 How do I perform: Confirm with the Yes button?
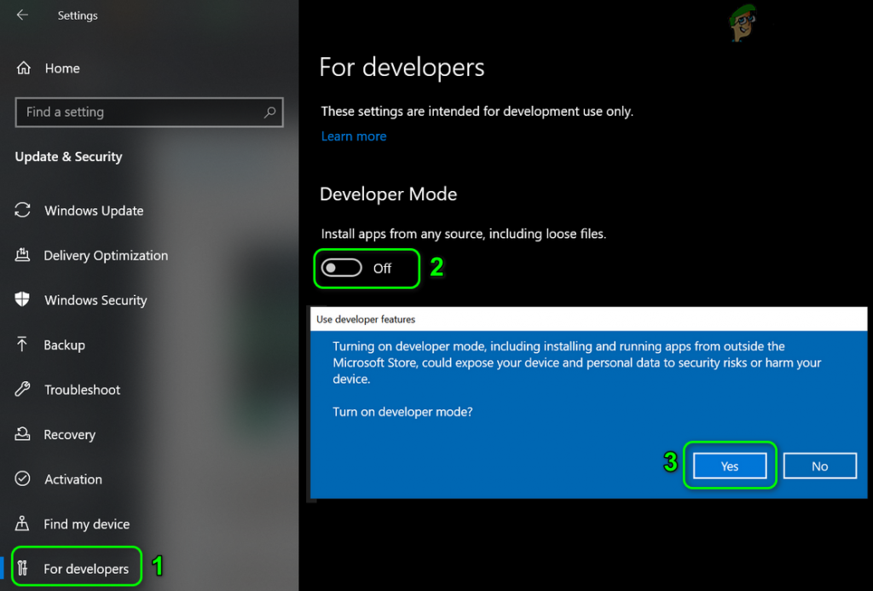(x=730, y=466)
